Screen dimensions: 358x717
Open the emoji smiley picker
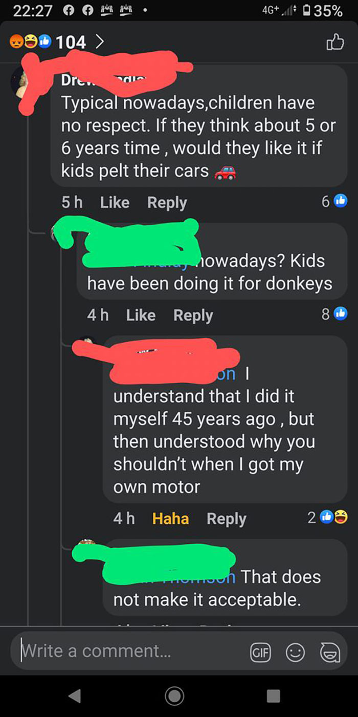[295, 651]
